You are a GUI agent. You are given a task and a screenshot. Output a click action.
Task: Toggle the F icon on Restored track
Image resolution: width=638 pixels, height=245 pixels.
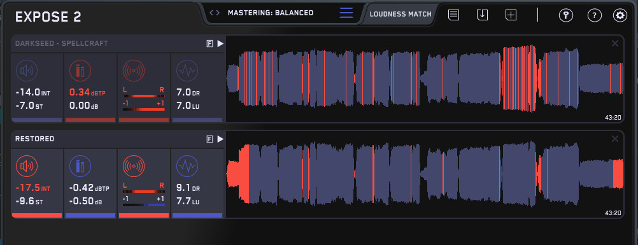click(210, 139)
